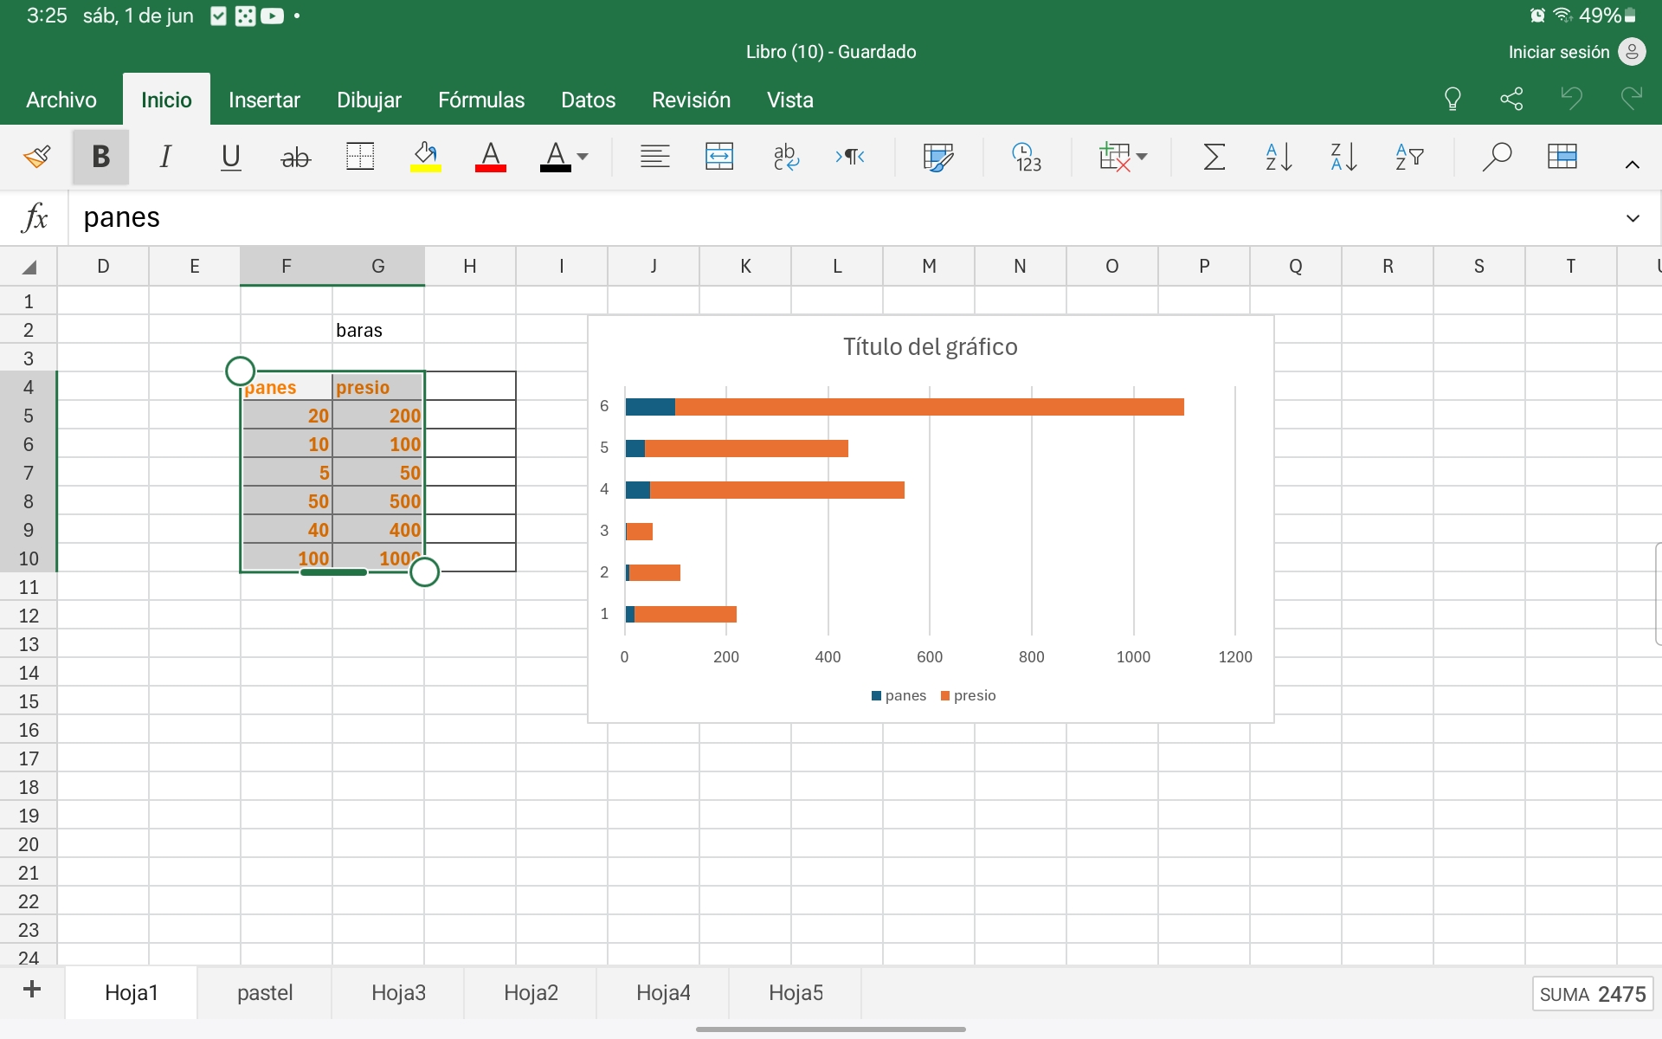Expand the formula bar chevron
The width and height of the screenshot is (1662, 1039).
[x=1633, y=218]
